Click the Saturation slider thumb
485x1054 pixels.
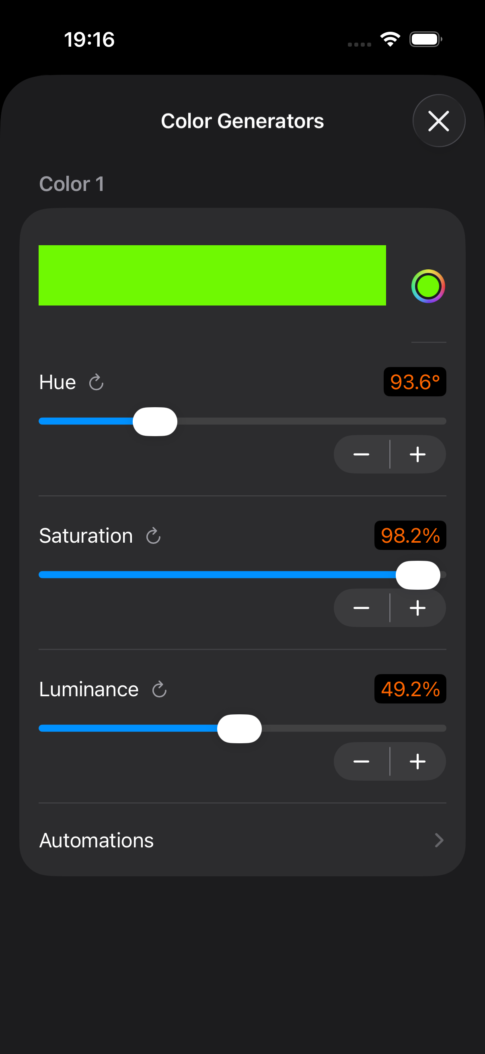pos(418,575)
